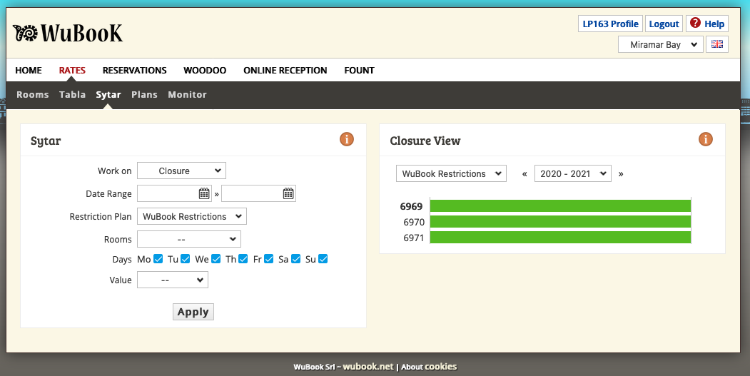
Task: Select room label 6970
Action: (x=414, y=222)
